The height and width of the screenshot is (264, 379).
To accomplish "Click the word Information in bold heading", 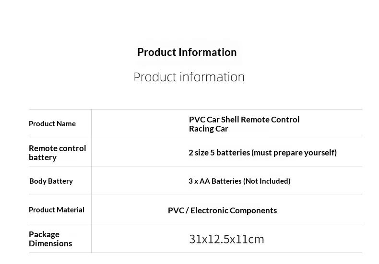I will pyautogui.click(x=208, y=52).
